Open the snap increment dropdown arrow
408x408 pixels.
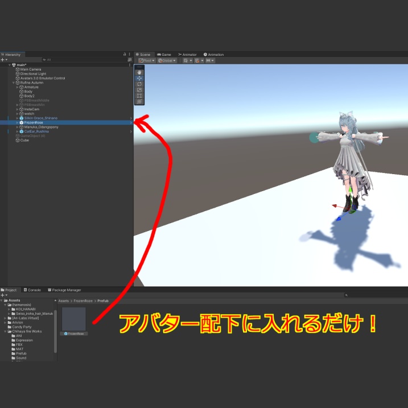(202, 61)
